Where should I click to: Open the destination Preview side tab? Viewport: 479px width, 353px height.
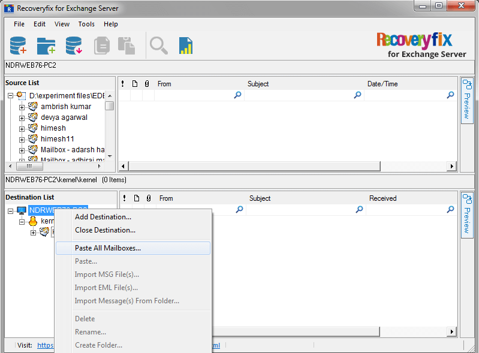coord(467,215)
